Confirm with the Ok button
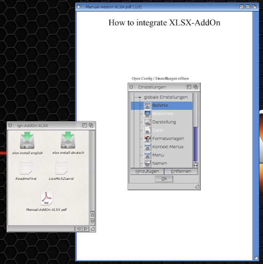263x264 pixels. pos(164,179)
